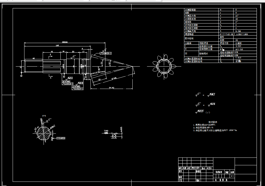Click the 9.325 value in the table
The width and height of the screenshot is (265, 186).
click(x=238, y=31)
